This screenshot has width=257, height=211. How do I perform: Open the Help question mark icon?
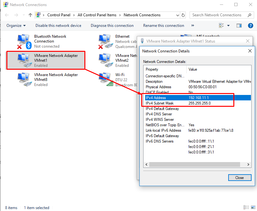pos(250,26)
